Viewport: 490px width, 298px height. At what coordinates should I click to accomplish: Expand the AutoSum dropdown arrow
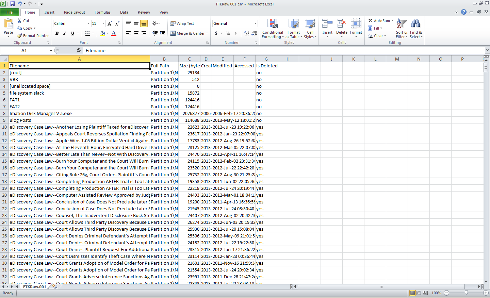[x=392, y=21]
